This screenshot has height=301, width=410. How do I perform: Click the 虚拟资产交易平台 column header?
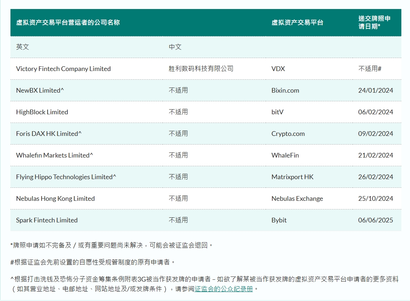pos(297,22)
